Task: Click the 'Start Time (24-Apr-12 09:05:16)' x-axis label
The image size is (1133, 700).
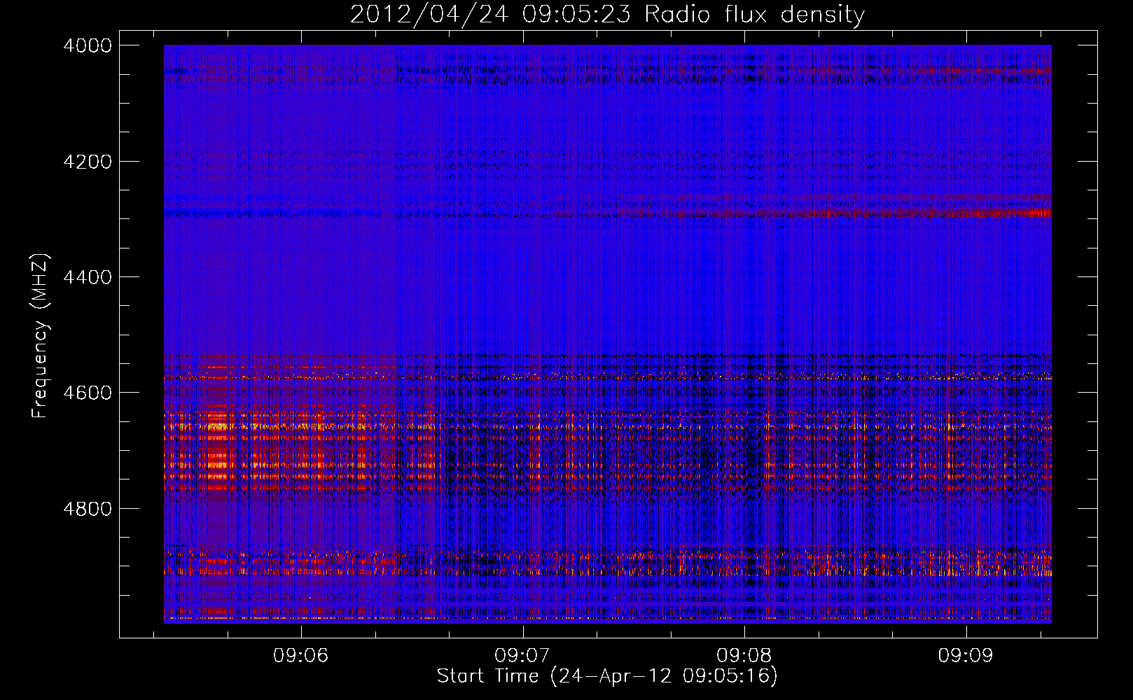Action: (607, 676)
